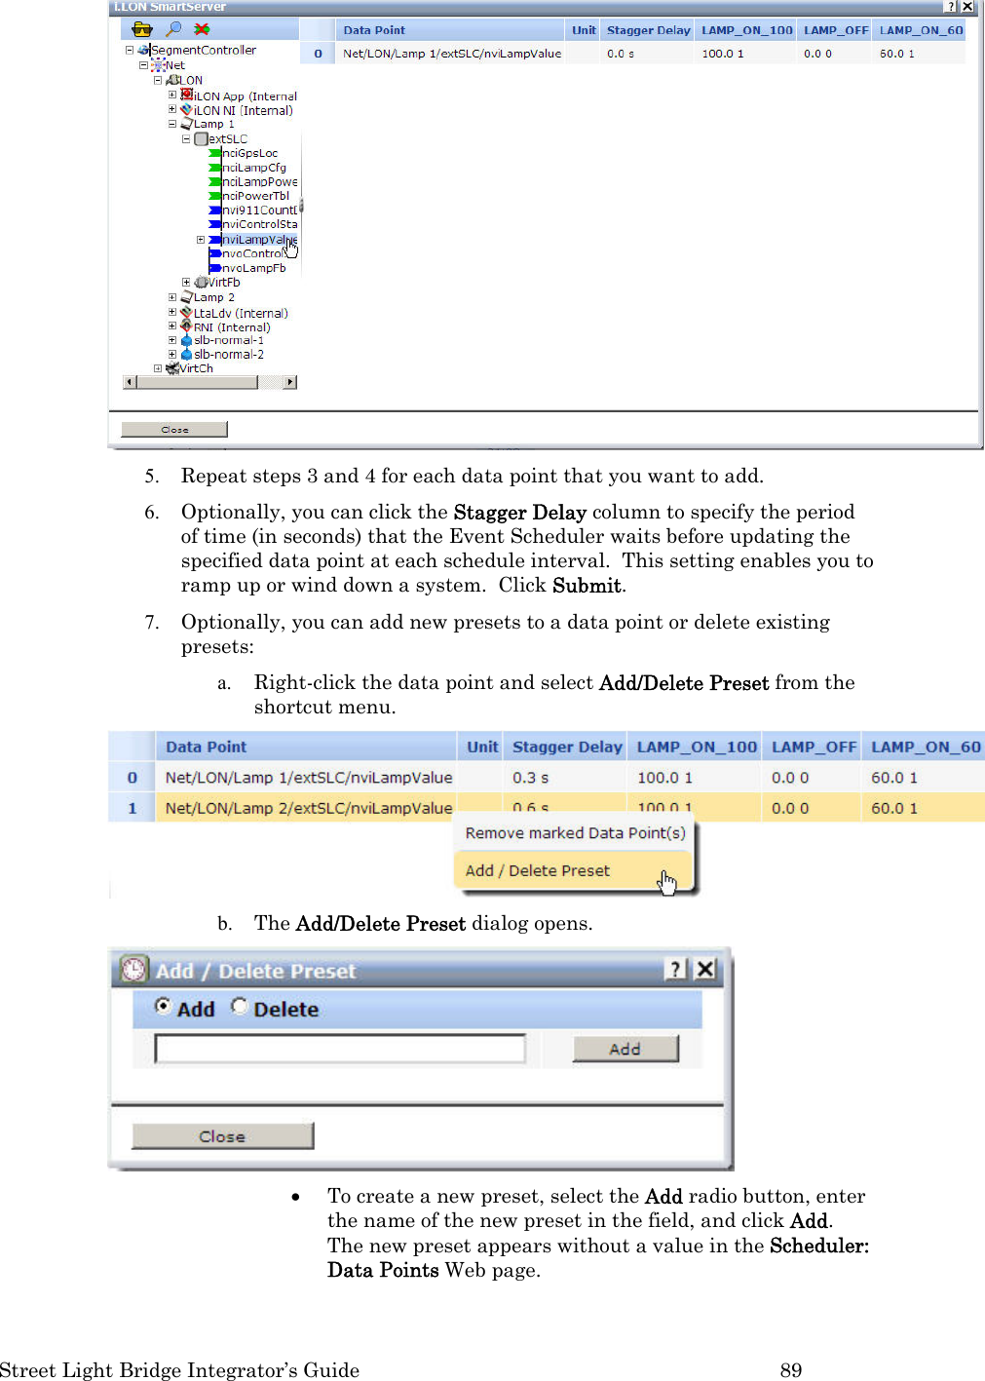Click the slb-normal-1 blue icon
985x1381 pixels.
point(186,340)
